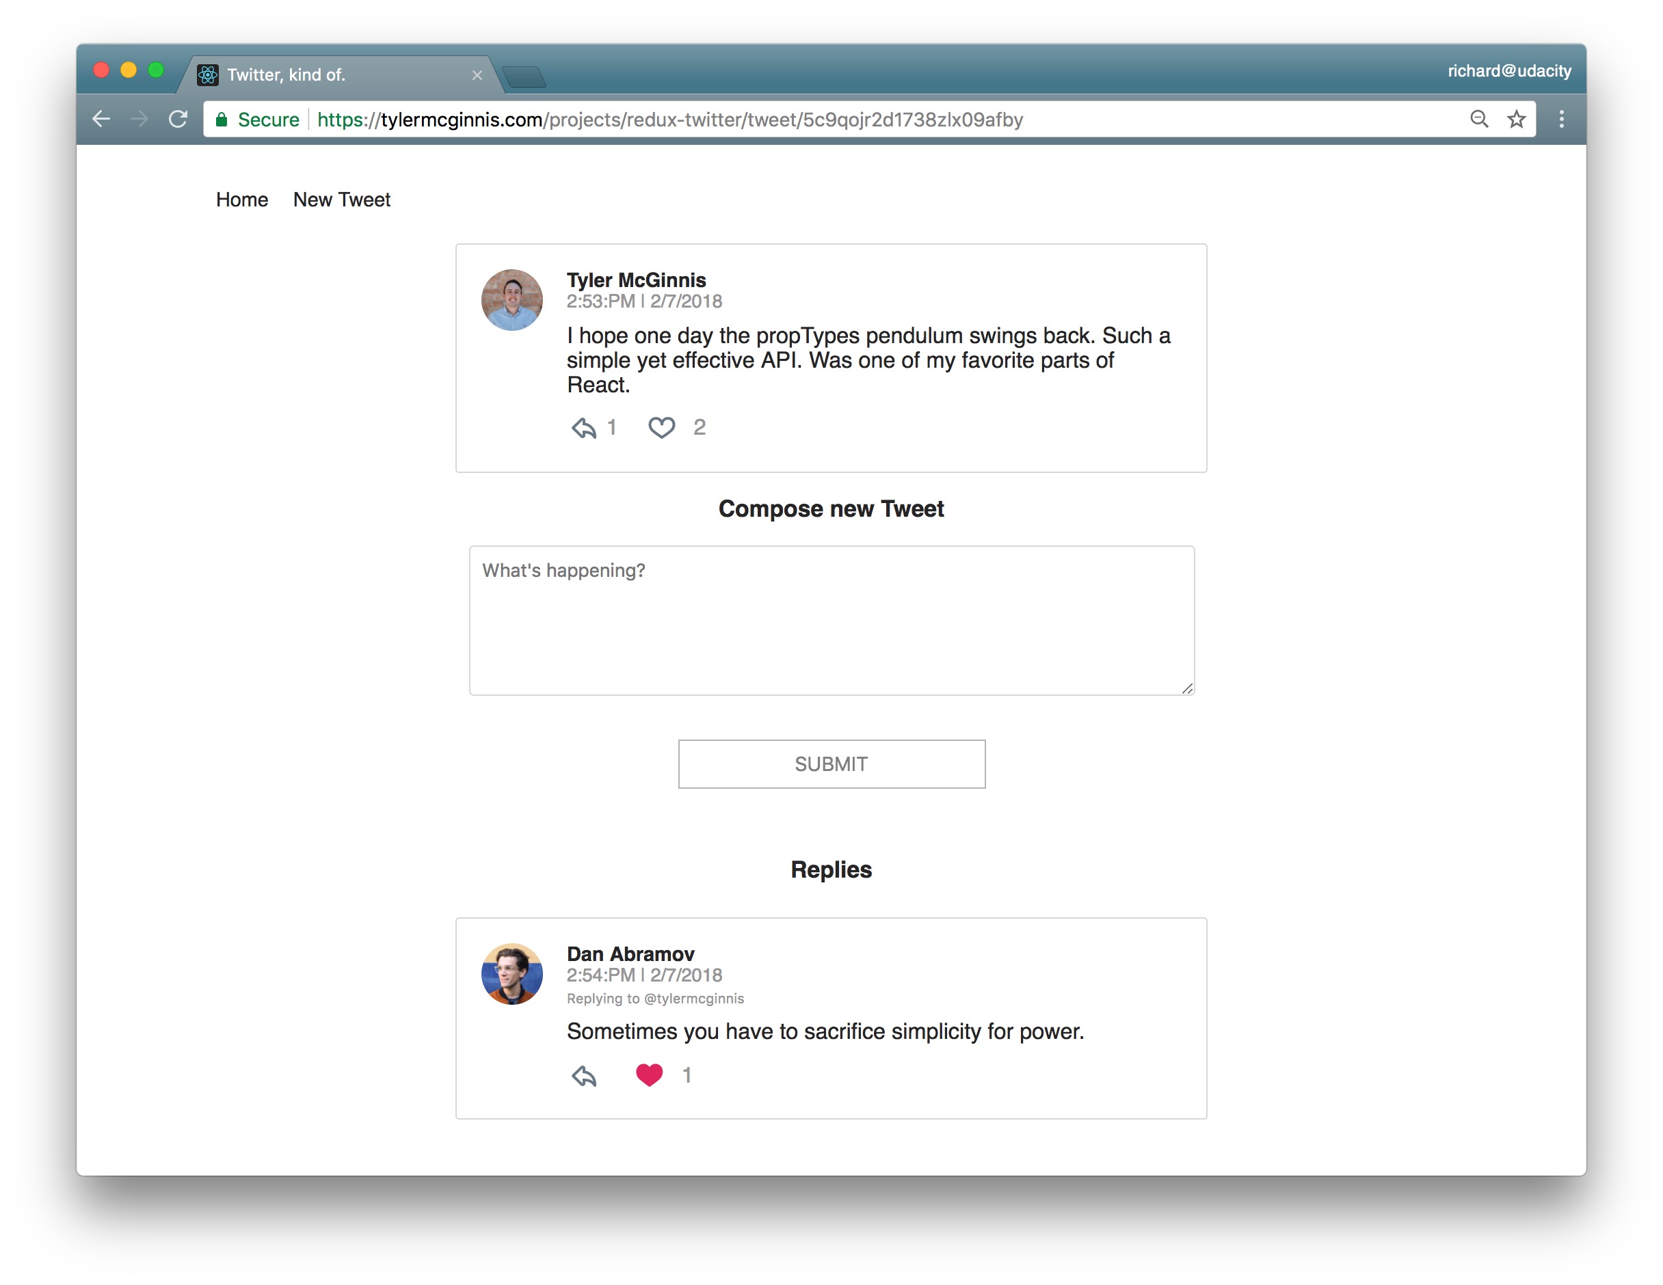
Task: Click Dan Abramov avatar image
Action: click(511, 973)
